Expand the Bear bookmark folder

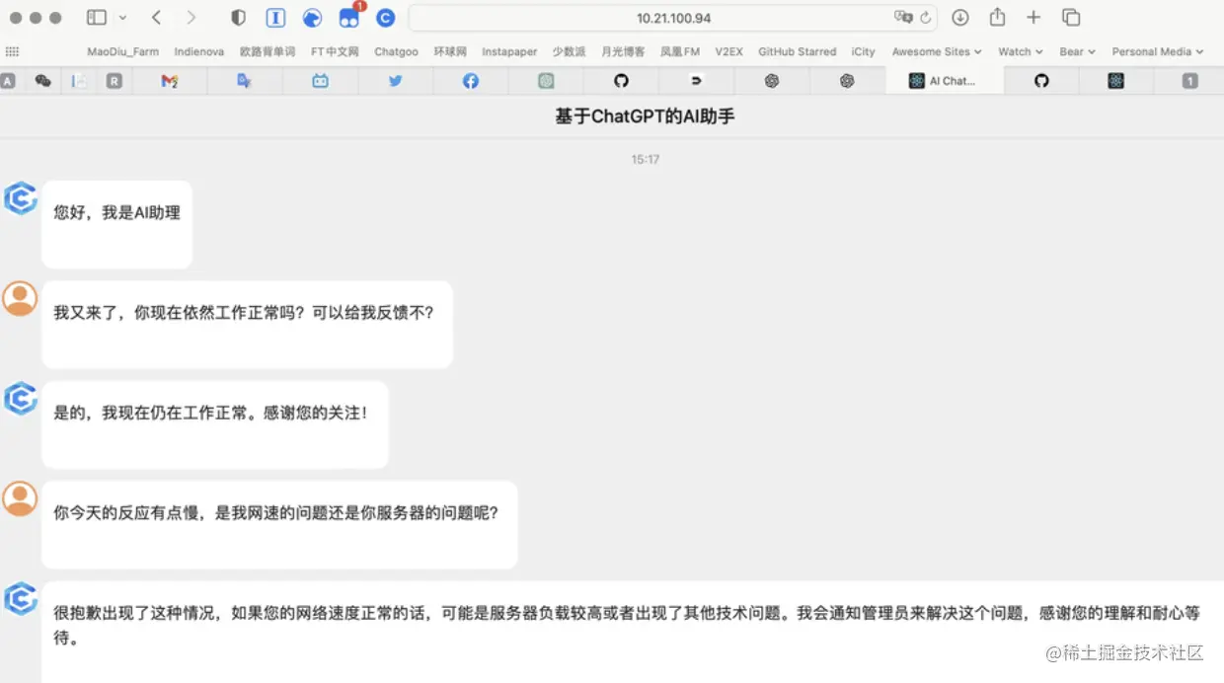1077,51
